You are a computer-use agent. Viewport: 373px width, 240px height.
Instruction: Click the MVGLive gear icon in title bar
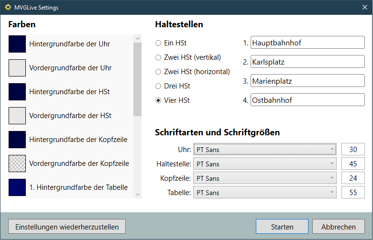(x=8, y=7)
